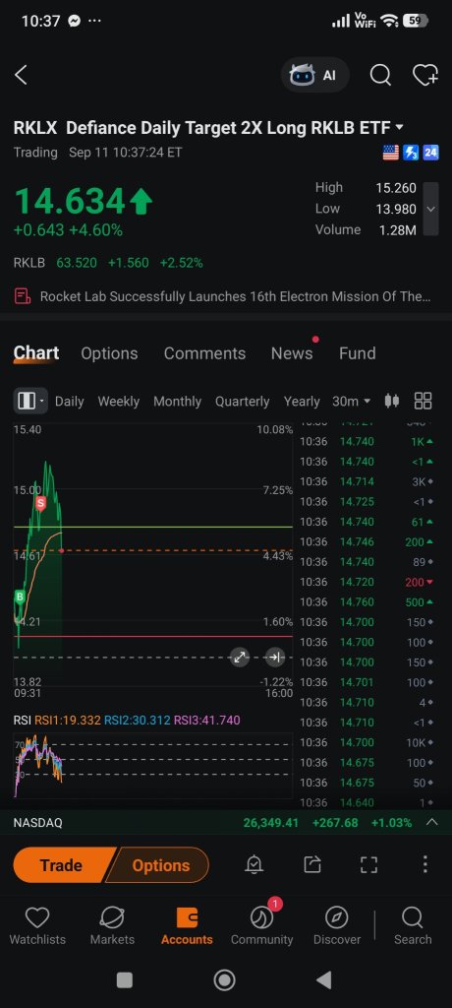The width and height of the screenshot is (452, 1008).
Task: Expand the High Low Volume details
Action: pos(430,209)
